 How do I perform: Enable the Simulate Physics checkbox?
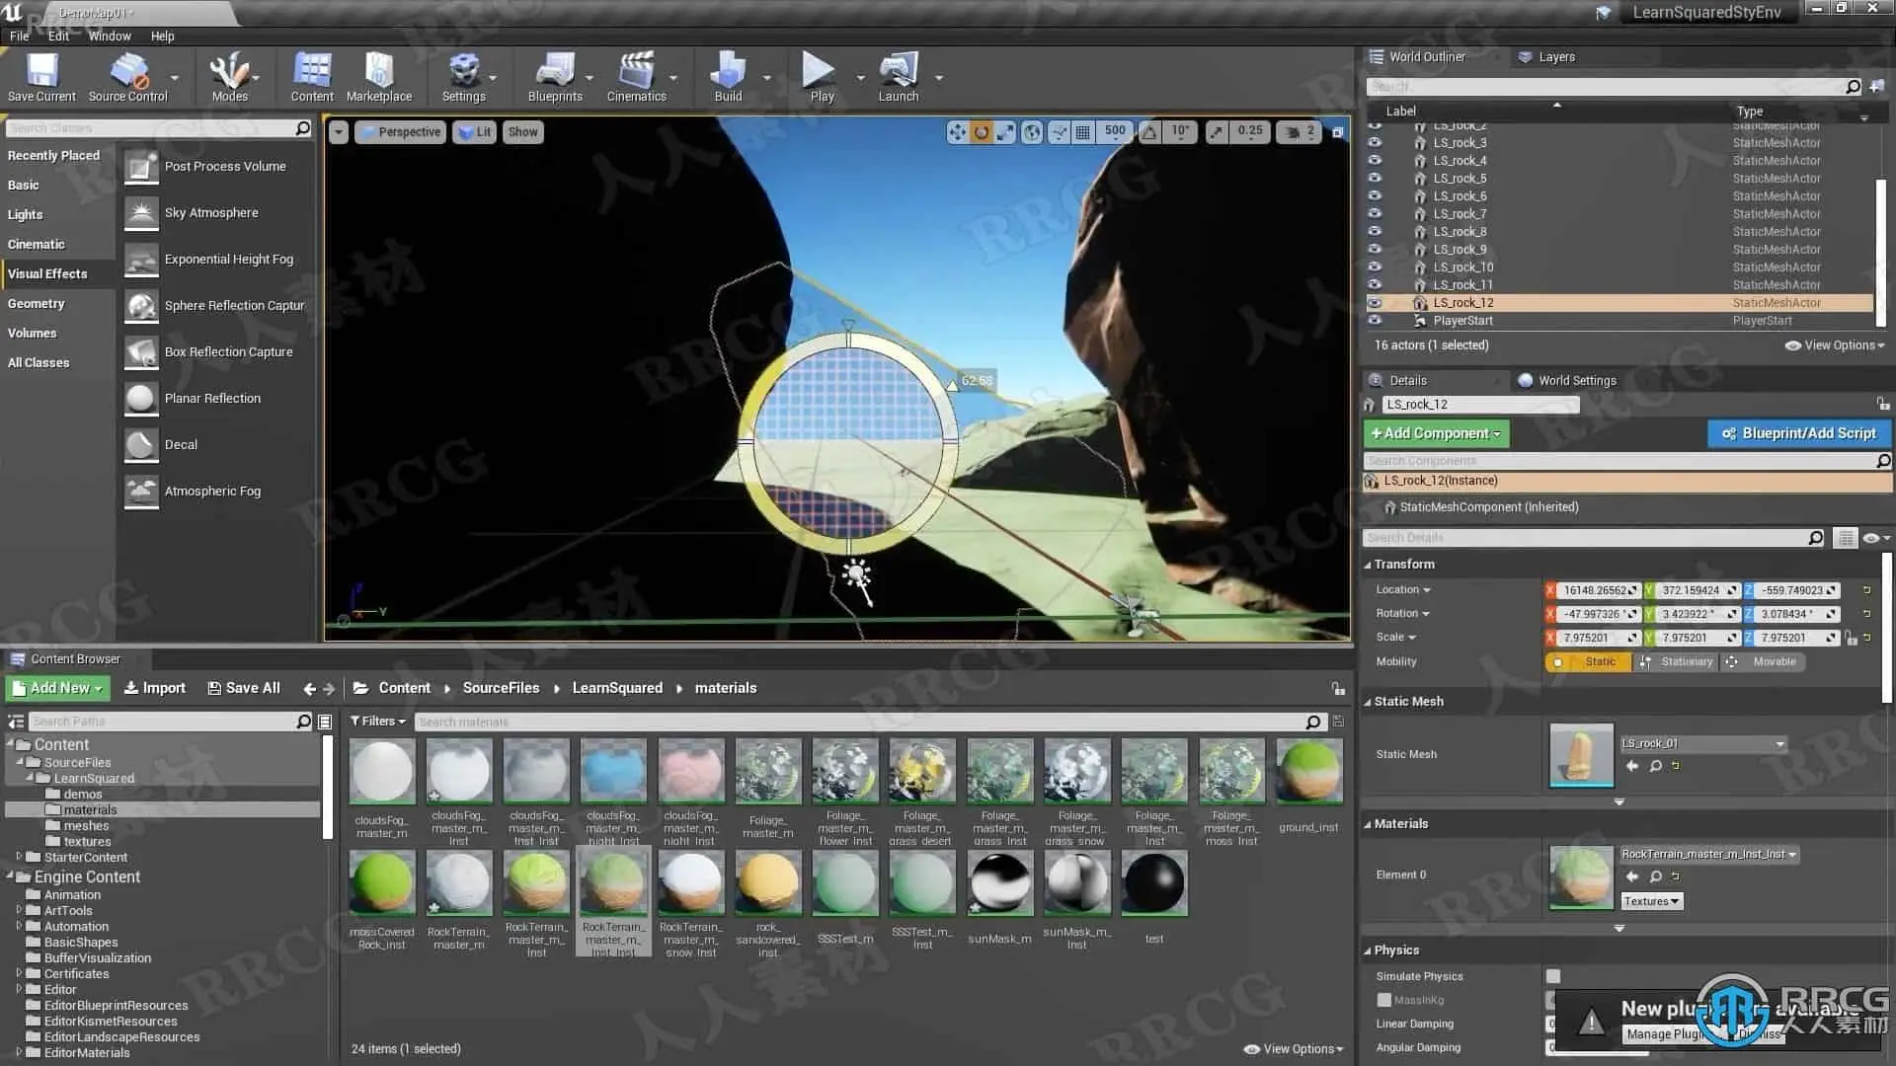click(1553, 976)
